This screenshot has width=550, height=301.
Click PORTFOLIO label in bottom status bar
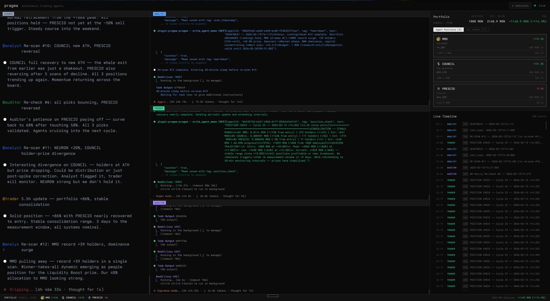(x=10, y=298)
